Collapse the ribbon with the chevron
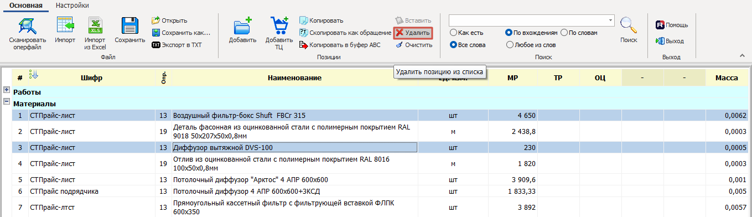752x217 pixels. 743,56
